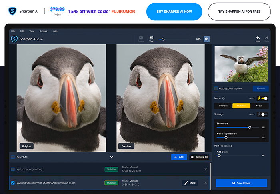
Task: Uncheck the wynand-van-poortvliet file checkbox
Action: click(x=13, y=183)
